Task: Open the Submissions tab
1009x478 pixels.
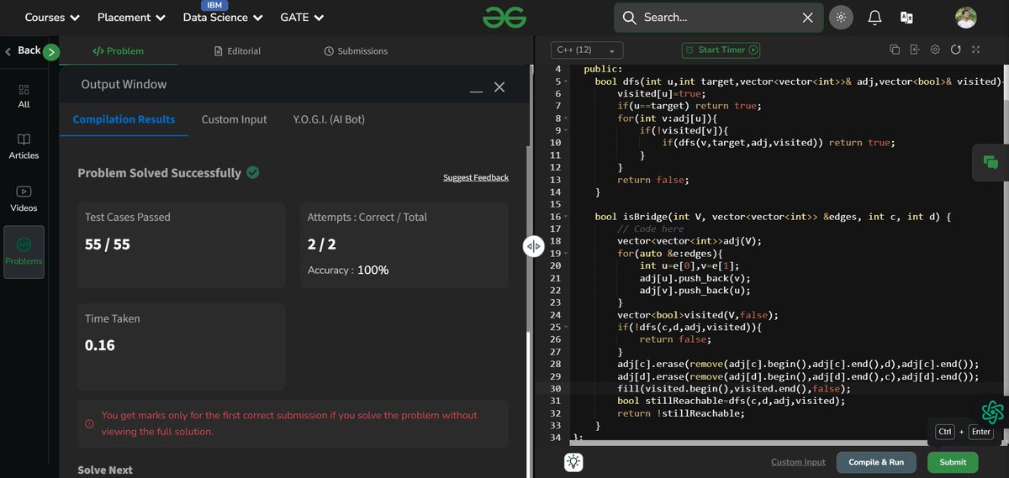Action: point(356,50)
